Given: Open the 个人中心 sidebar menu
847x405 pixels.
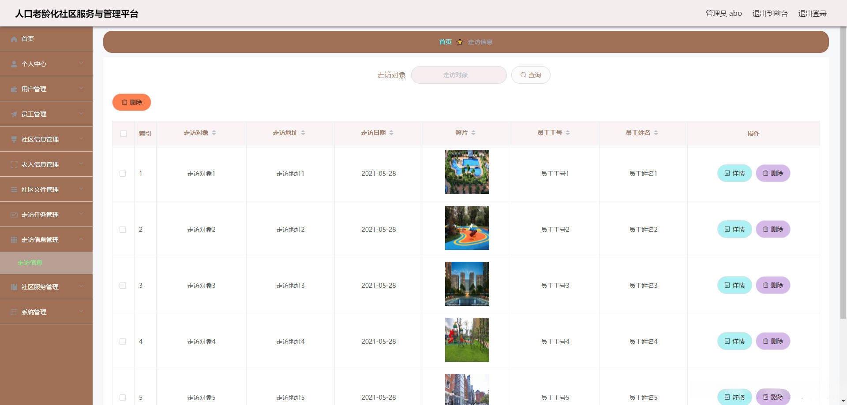Looking at the screenshot, I should pyautogui.click(x=46, y=64).
